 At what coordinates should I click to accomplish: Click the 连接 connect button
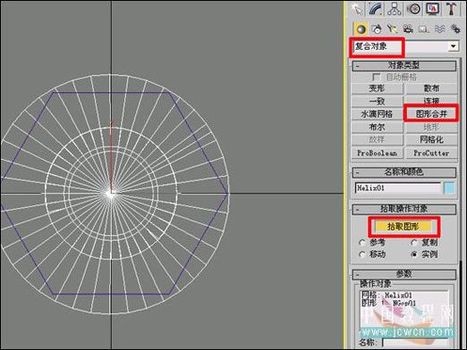click(x=431, y=101)
